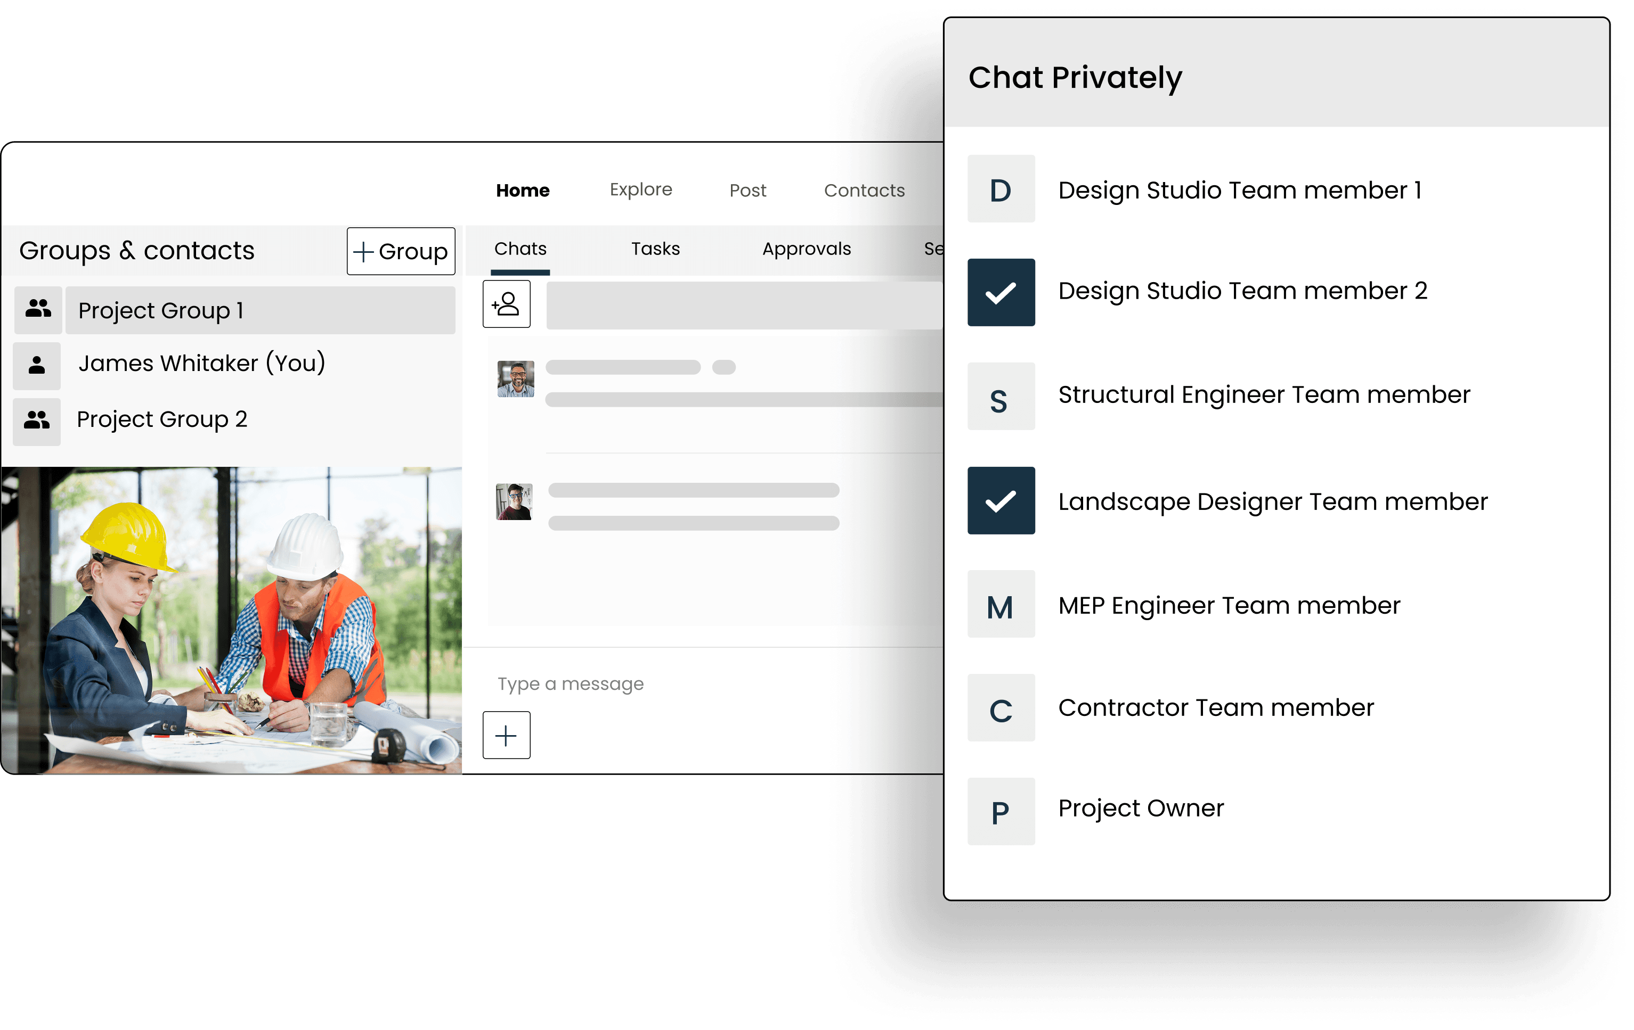
Task: Select James Whitaker (You) contact
Action: coord(202,364)
